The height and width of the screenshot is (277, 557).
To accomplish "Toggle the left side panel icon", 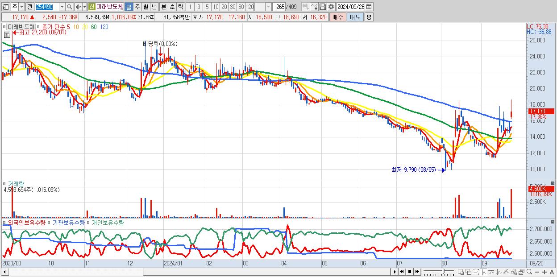I will 5,7.
